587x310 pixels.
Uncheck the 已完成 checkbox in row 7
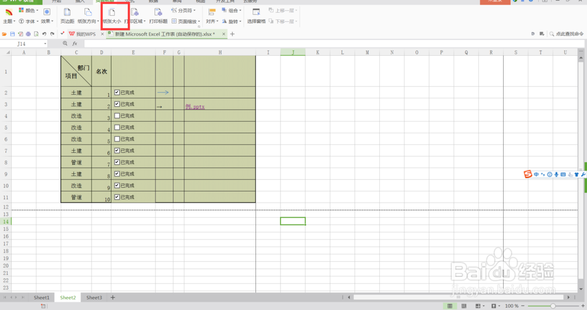[x=117, y=150]
